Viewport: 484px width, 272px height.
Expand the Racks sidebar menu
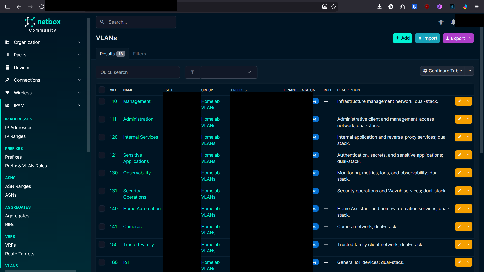coord(43,55)
